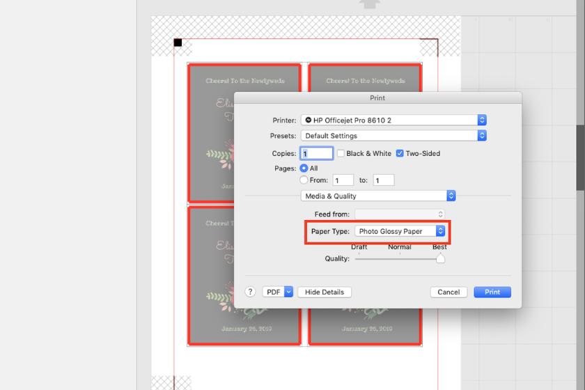Open the Paper Type dropdown Photo Glossy Paper

(x=400, y=231)
